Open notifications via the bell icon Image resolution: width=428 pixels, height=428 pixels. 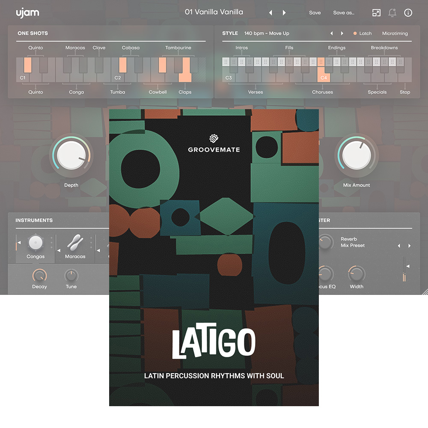click(392, 12)
